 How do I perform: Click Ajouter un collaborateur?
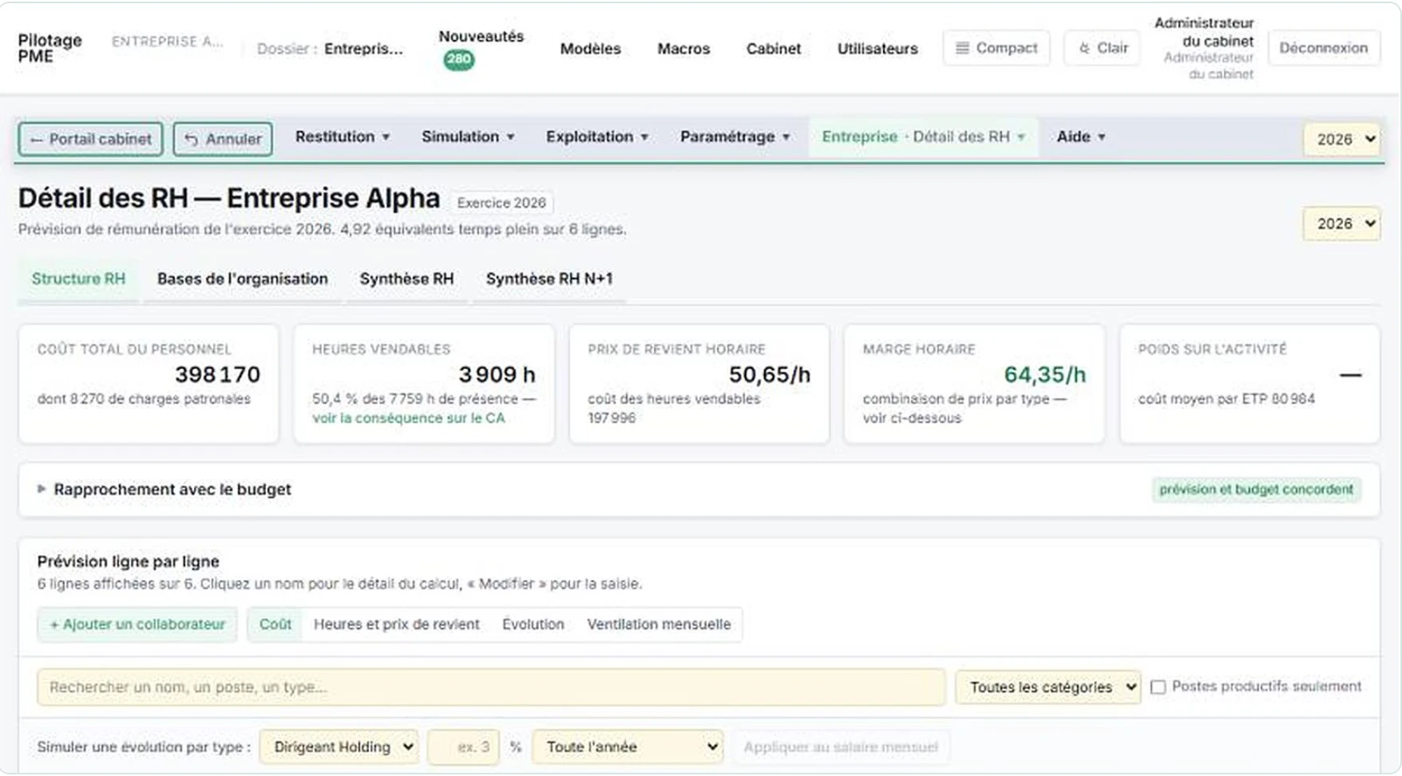coord(137,624)
